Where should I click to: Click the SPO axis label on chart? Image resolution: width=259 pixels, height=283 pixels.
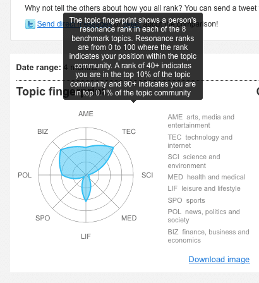pos(42,218)
